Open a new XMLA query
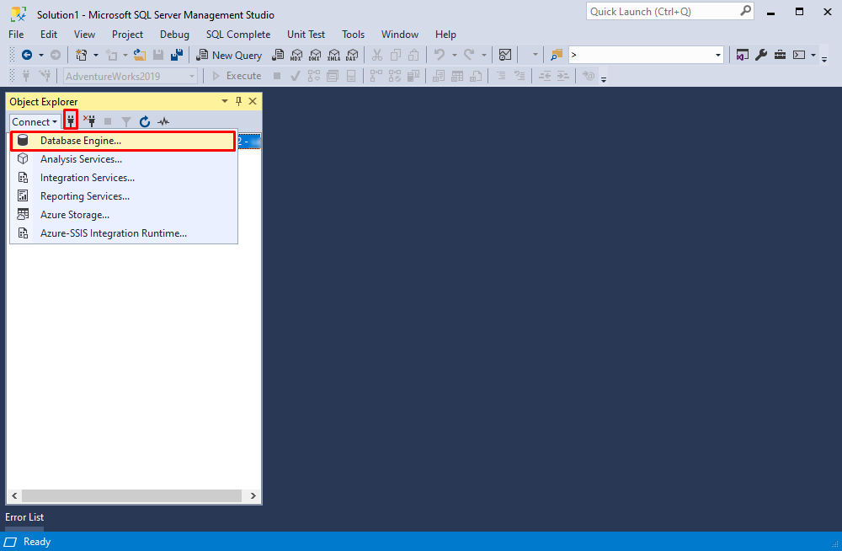This screenshot has height=551, width=842. click(x=334, y=55)
